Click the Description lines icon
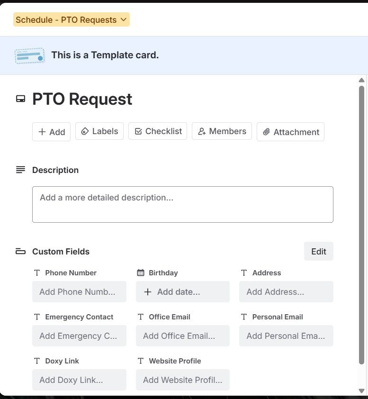Viewport: 368px width, 399px height. coord(20,169)
